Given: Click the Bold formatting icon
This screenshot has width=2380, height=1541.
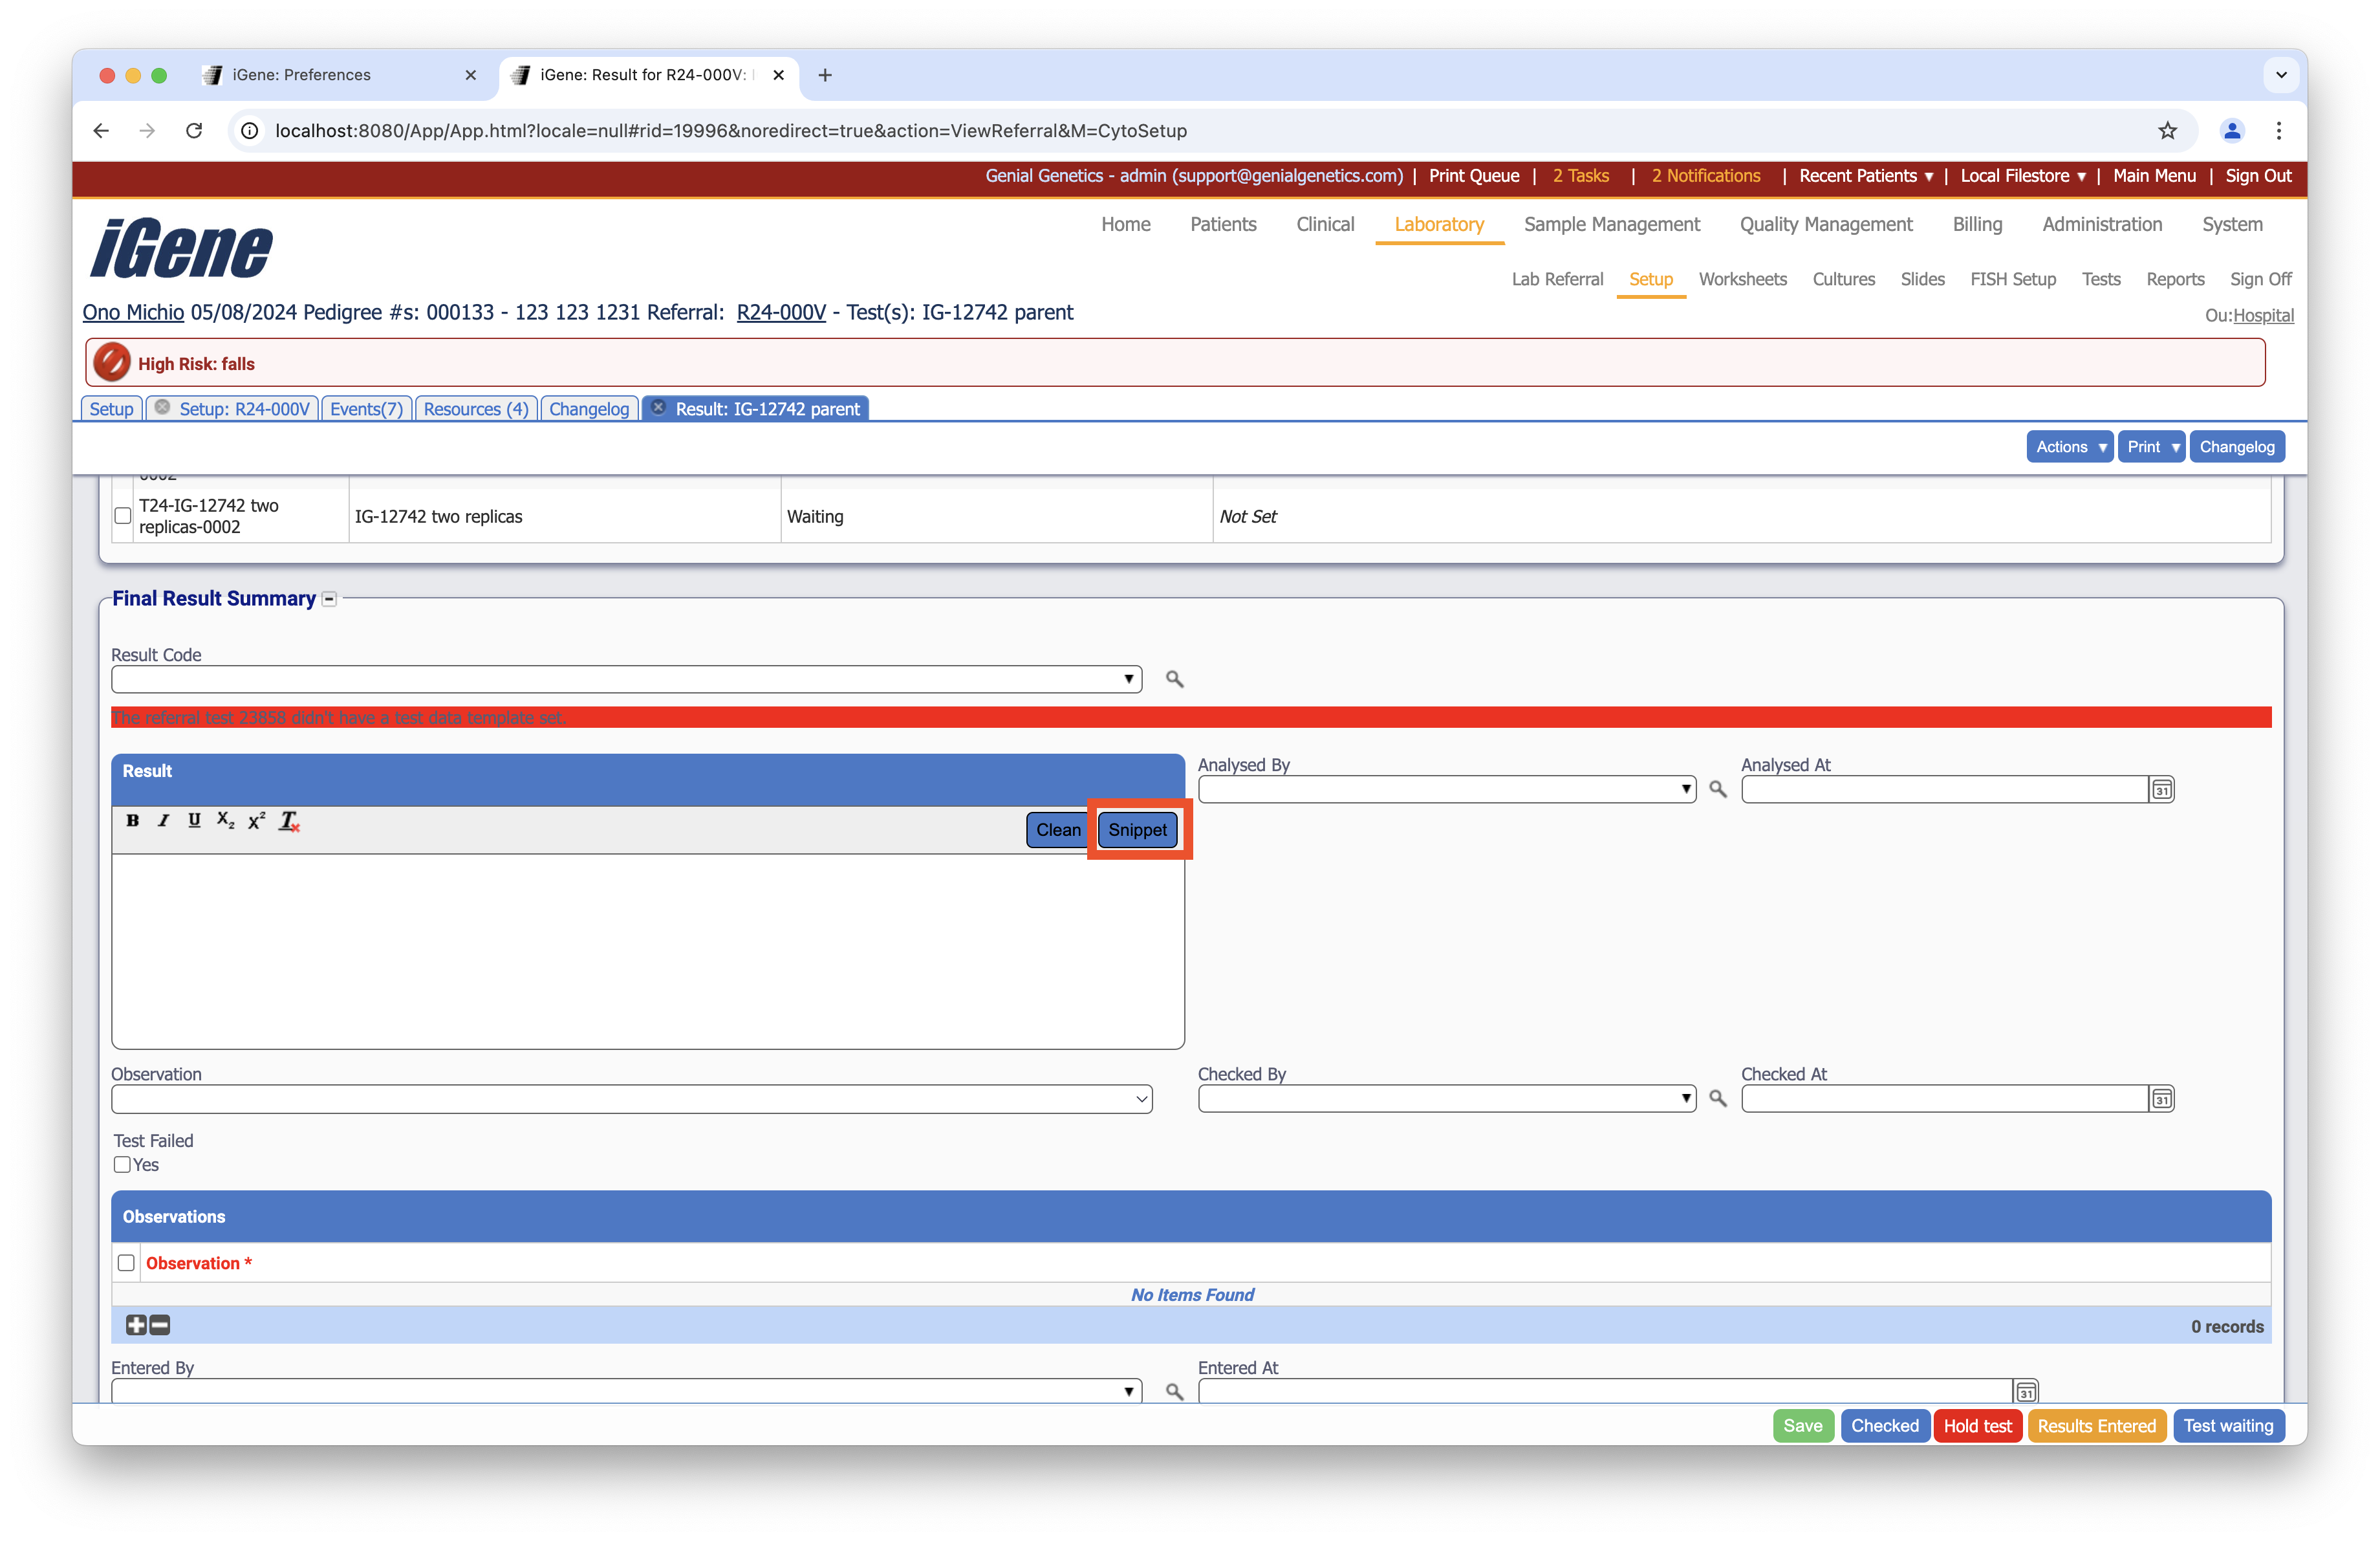Looking at the screenshot, I should click(x=132, y=820).
